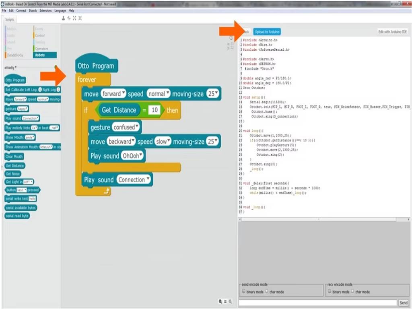The image size is (412, 309).
Task: Click the forever loop arrow icon
Action: pos(106,192)
